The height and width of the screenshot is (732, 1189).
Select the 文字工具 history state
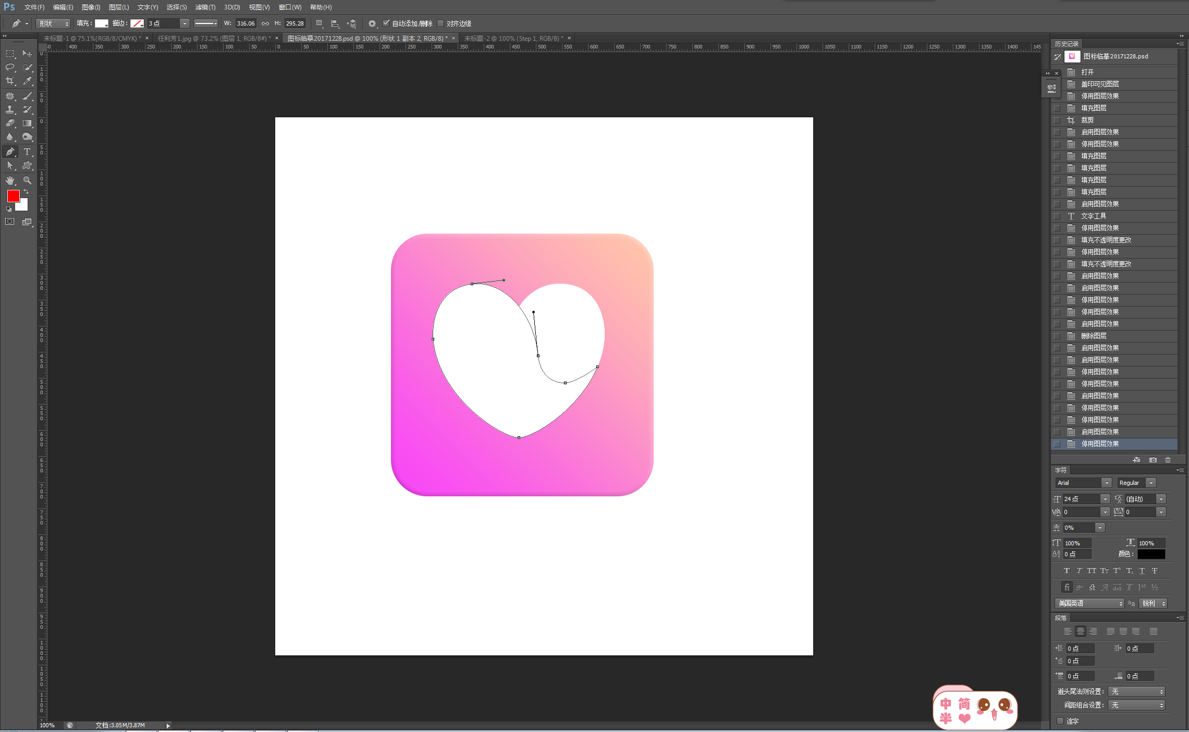coord(1094,216)
